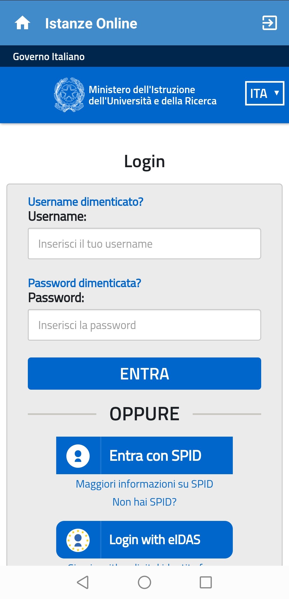Tap the SPID user avatar icon

coord(78,456)
